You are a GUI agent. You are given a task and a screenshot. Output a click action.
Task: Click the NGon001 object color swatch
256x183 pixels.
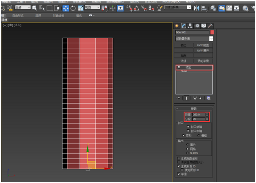(212, 32)
